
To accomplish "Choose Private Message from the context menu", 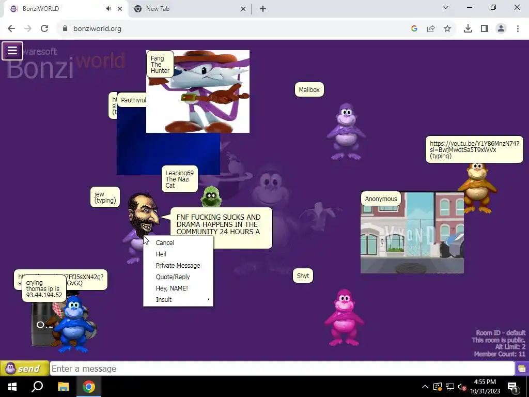I will click(x=178, y=265).
